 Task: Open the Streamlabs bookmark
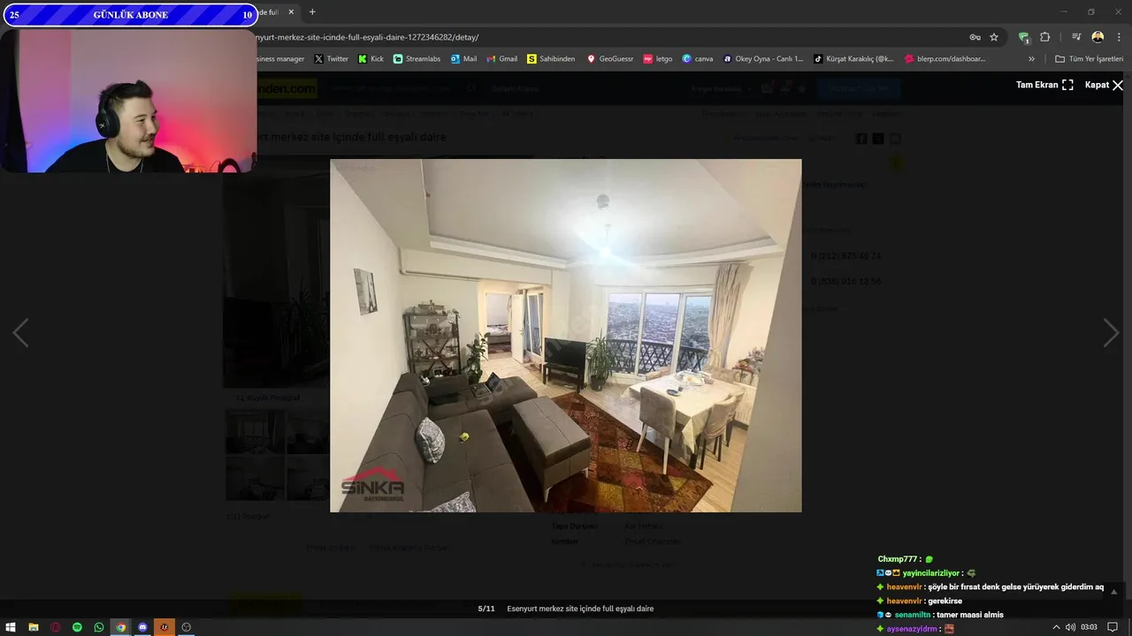pyautogui.click(x=417, y=59)
